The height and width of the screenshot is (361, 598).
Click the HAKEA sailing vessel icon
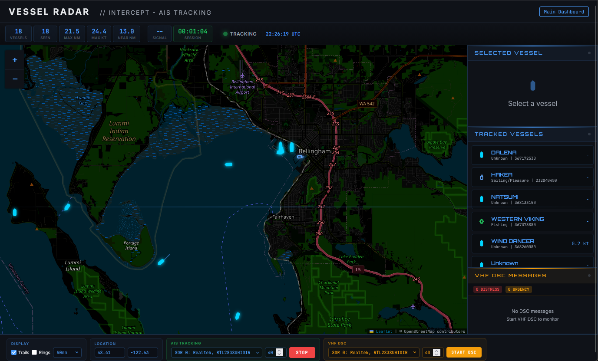pos(482,177)
